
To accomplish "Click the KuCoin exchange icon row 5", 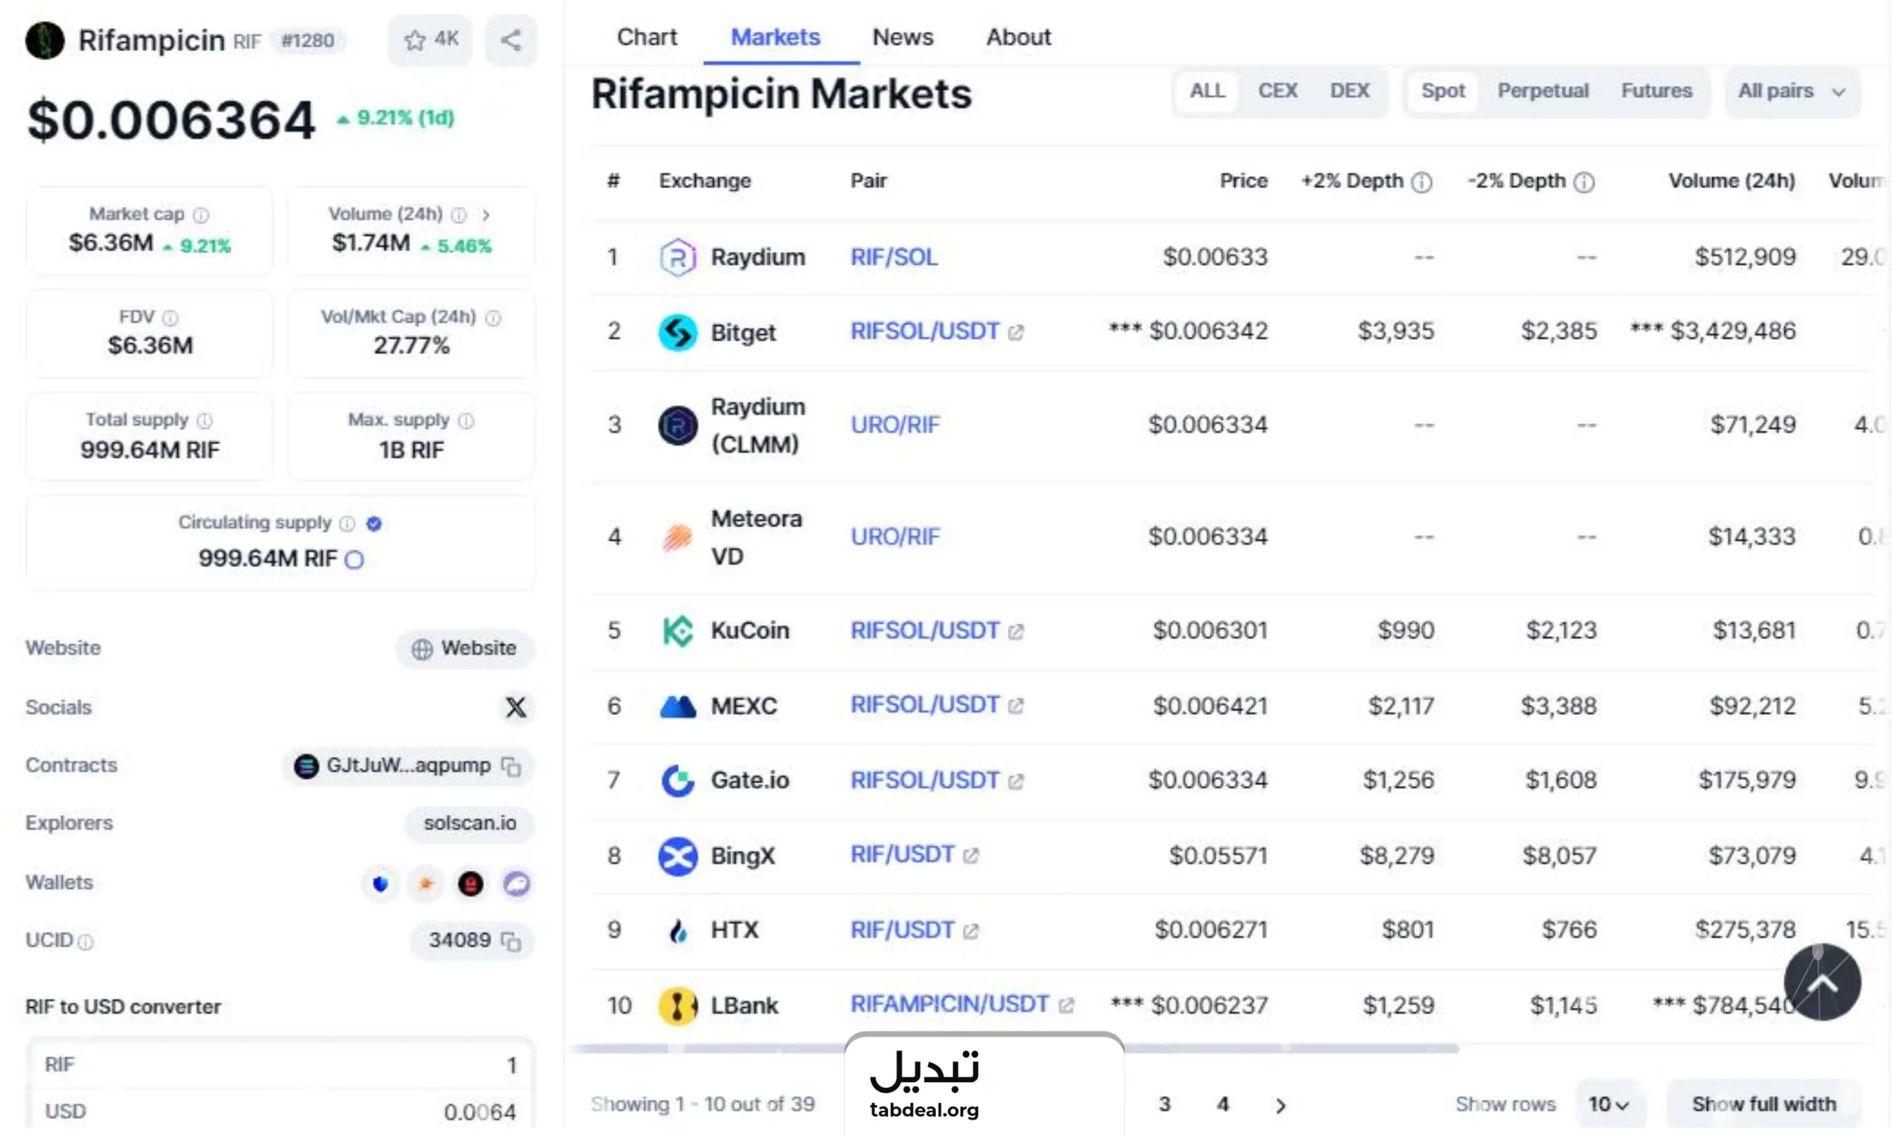I will [676, 630].
